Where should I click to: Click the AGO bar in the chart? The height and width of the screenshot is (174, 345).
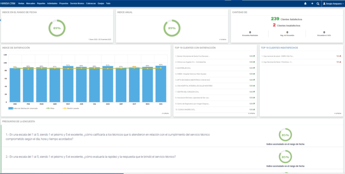click(108, 84)
